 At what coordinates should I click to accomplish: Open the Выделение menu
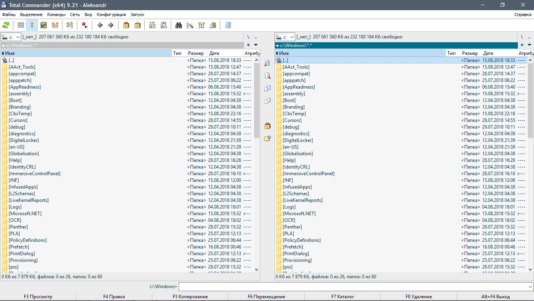point(31,15)
